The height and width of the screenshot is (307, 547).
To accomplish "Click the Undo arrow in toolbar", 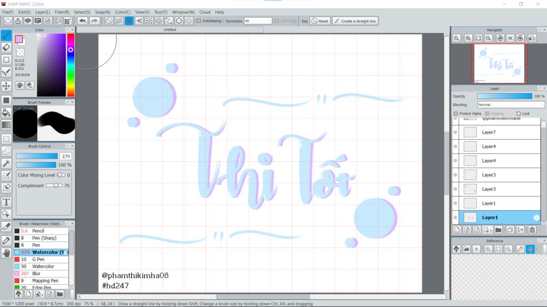I will pyautogui.click(x=82, y=21).
